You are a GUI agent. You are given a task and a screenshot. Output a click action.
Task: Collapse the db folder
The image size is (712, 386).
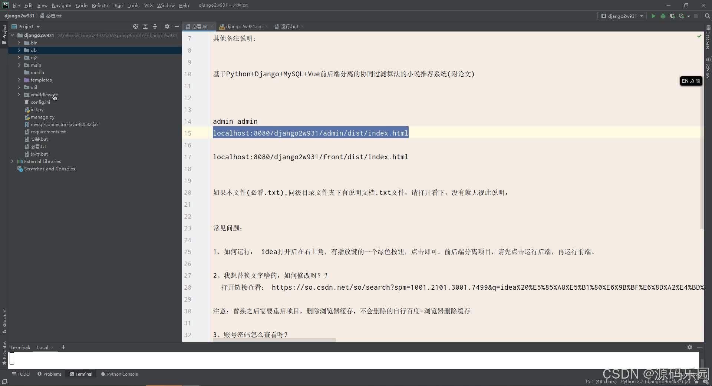pyautogui.click(x=19, y=50)
